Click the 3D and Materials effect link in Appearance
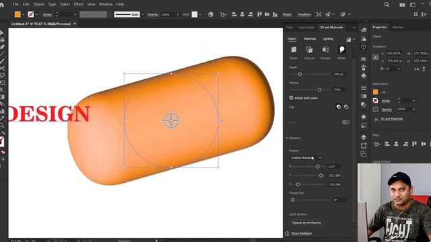Screen dimensions: 431x242 (391, 119)
